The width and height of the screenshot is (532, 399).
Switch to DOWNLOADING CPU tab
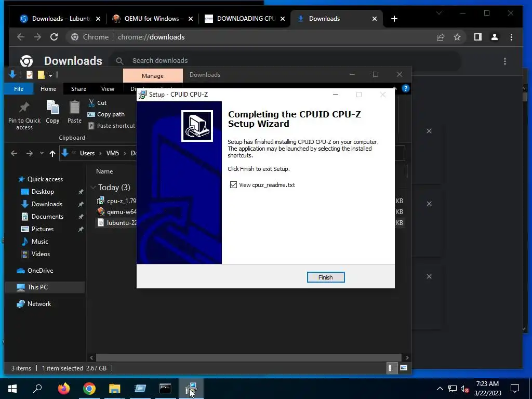(x=245, y=19)
